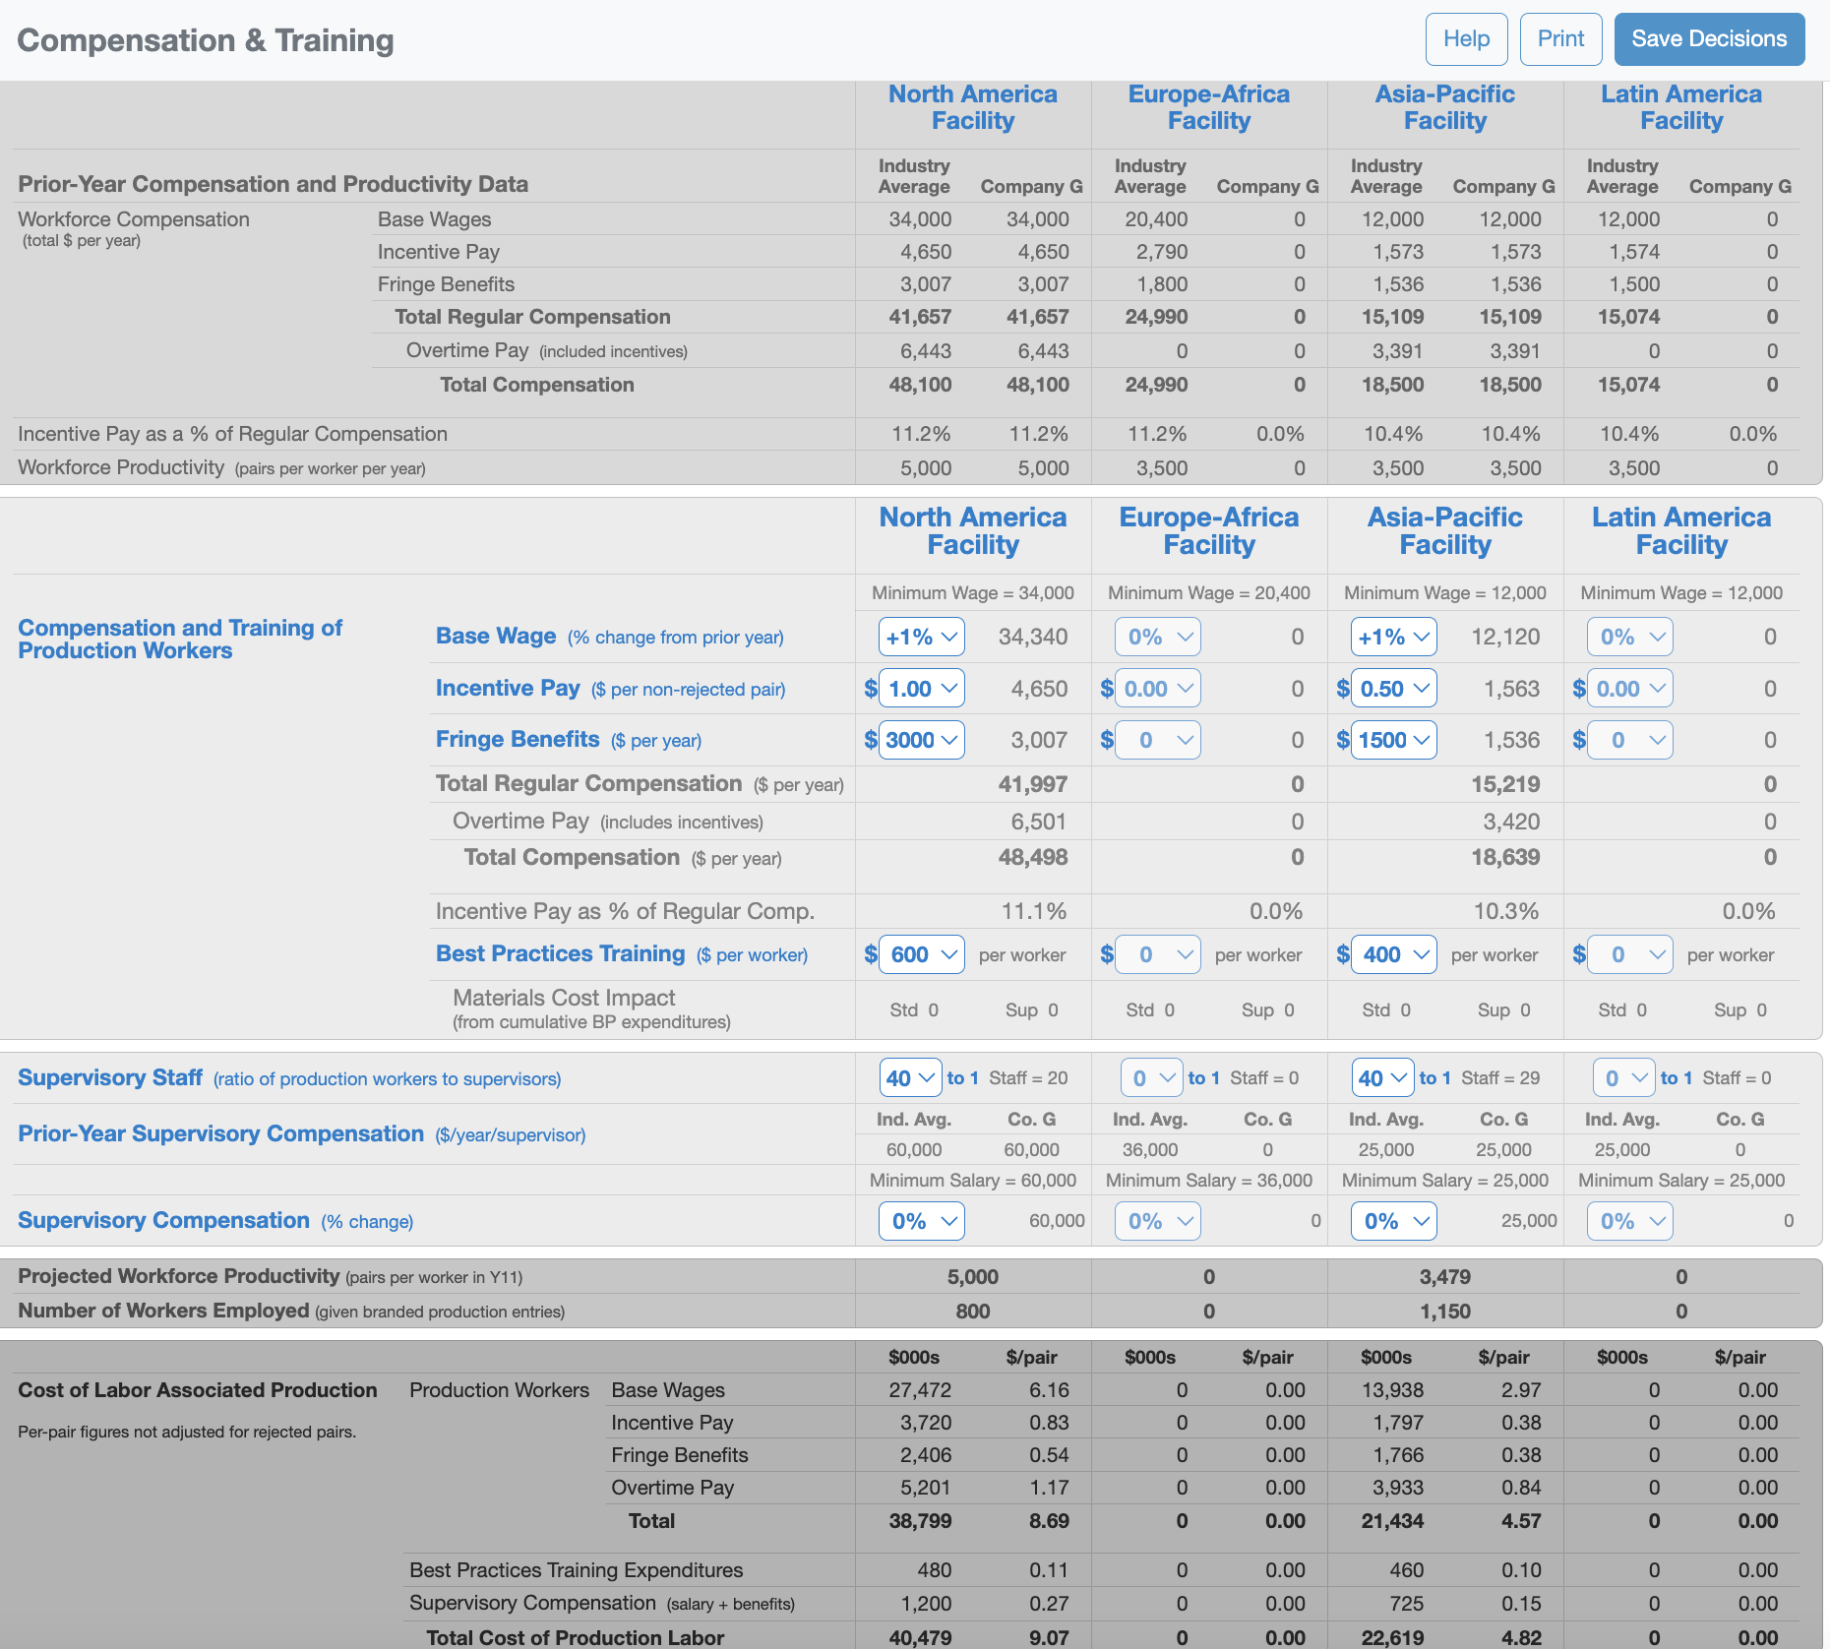Screen dimensions: 1830x1649
Task: Open the $1.00 Incentive Pay dropdown for North America
Action: point(921,688)
